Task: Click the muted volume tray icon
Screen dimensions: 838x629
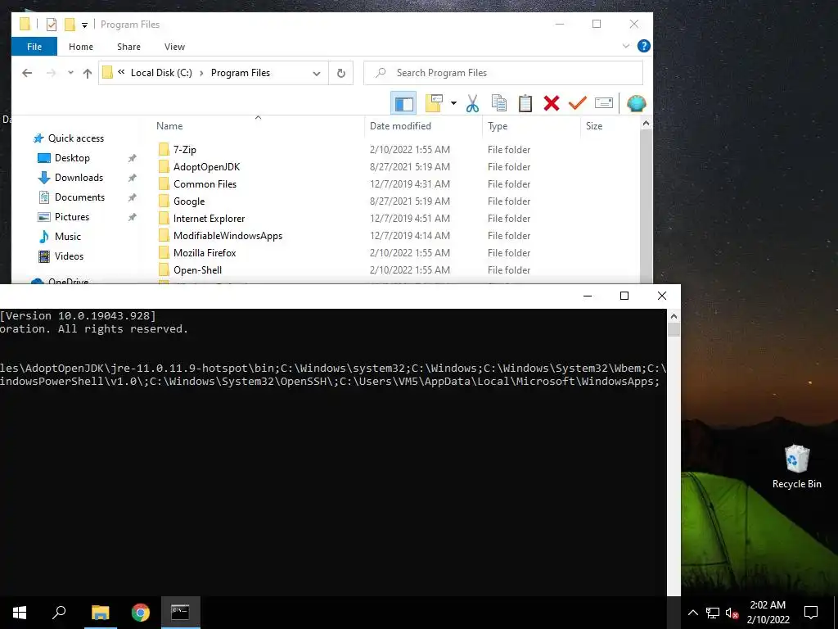Action: point(732,613)
